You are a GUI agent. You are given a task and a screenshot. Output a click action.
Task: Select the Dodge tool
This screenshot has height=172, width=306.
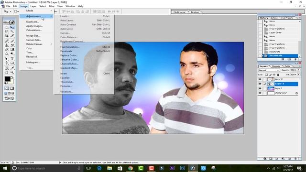tap(12, 54)
